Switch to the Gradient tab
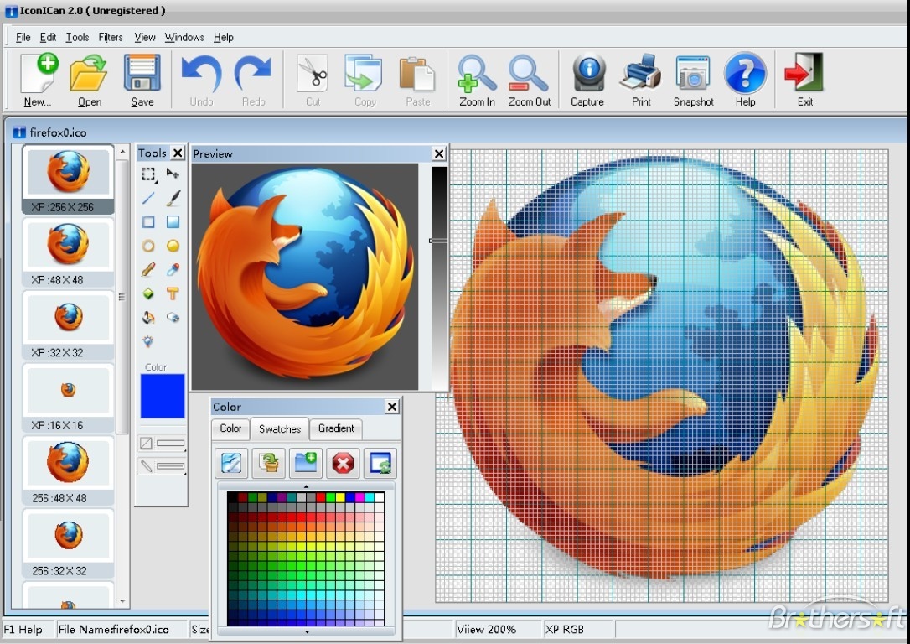 [x=335, y=428]
